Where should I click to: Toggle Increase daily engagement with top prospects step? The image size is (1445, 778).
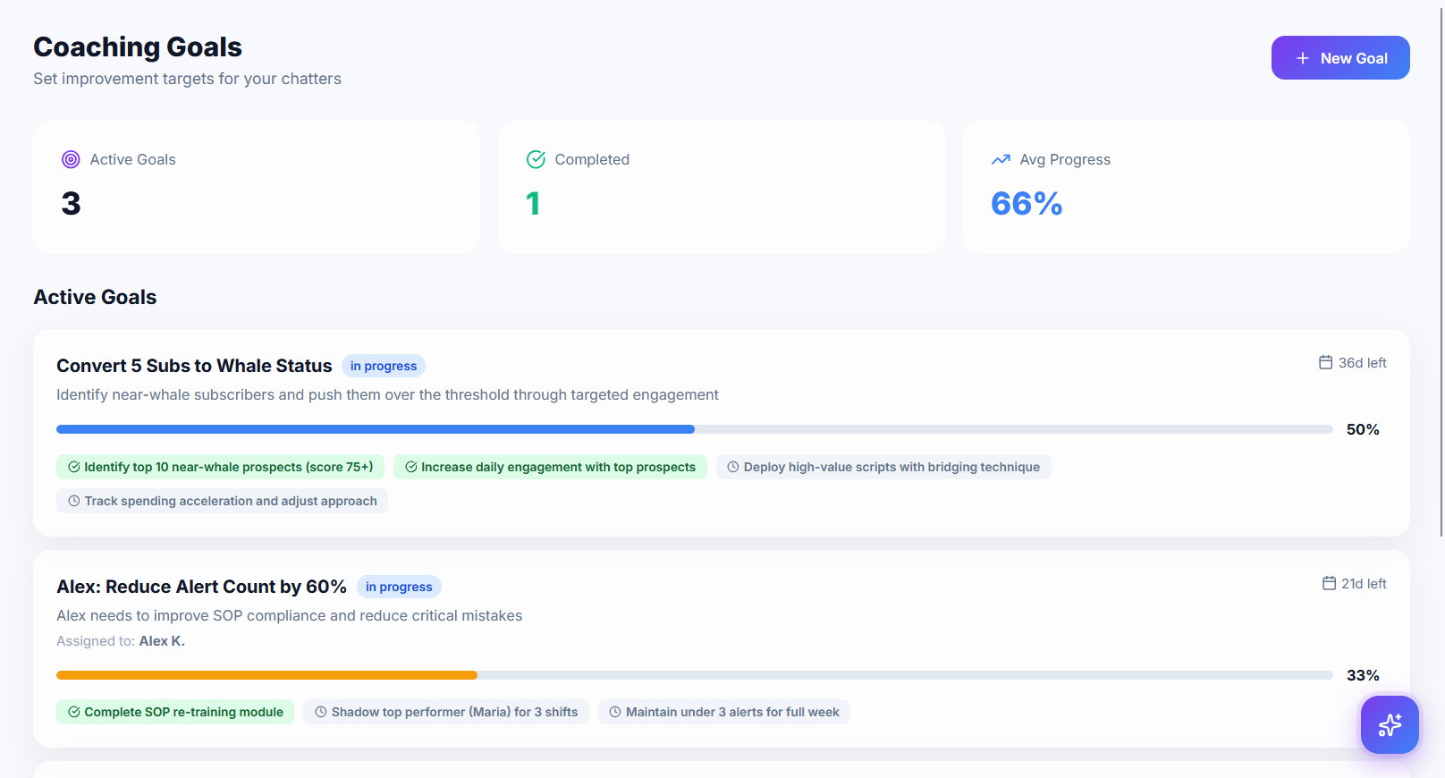(x=550, y=467)
